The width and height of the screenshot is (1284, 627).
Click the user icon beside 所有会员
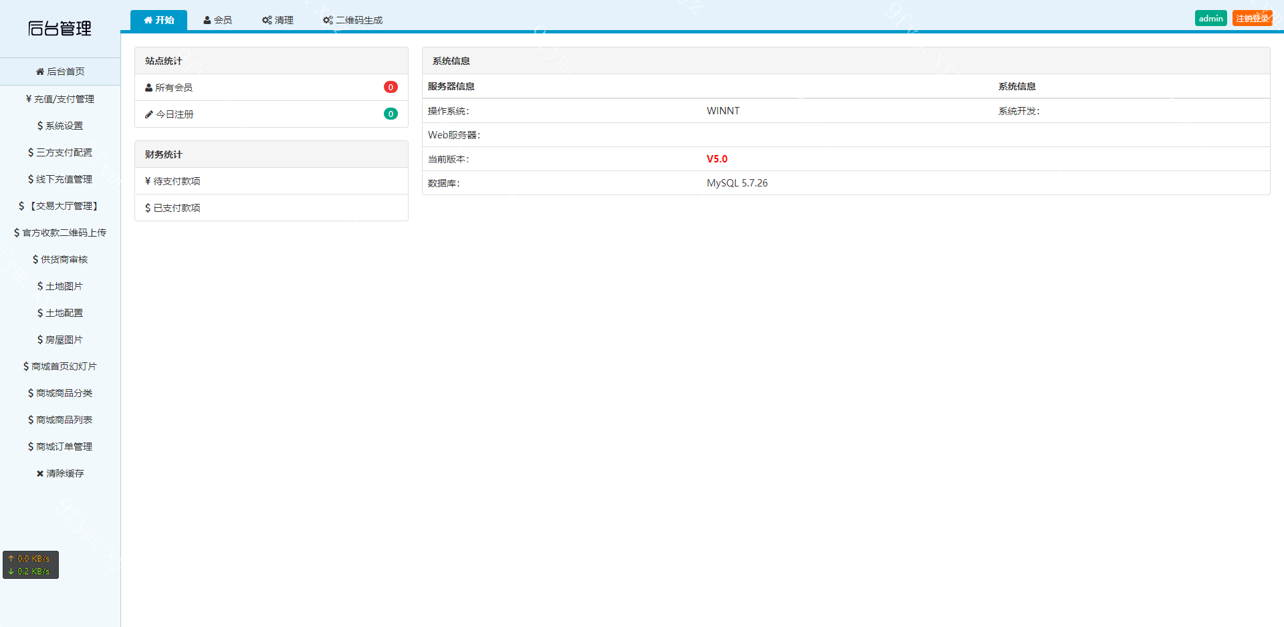pyautogui.click(x=148, y=88)
